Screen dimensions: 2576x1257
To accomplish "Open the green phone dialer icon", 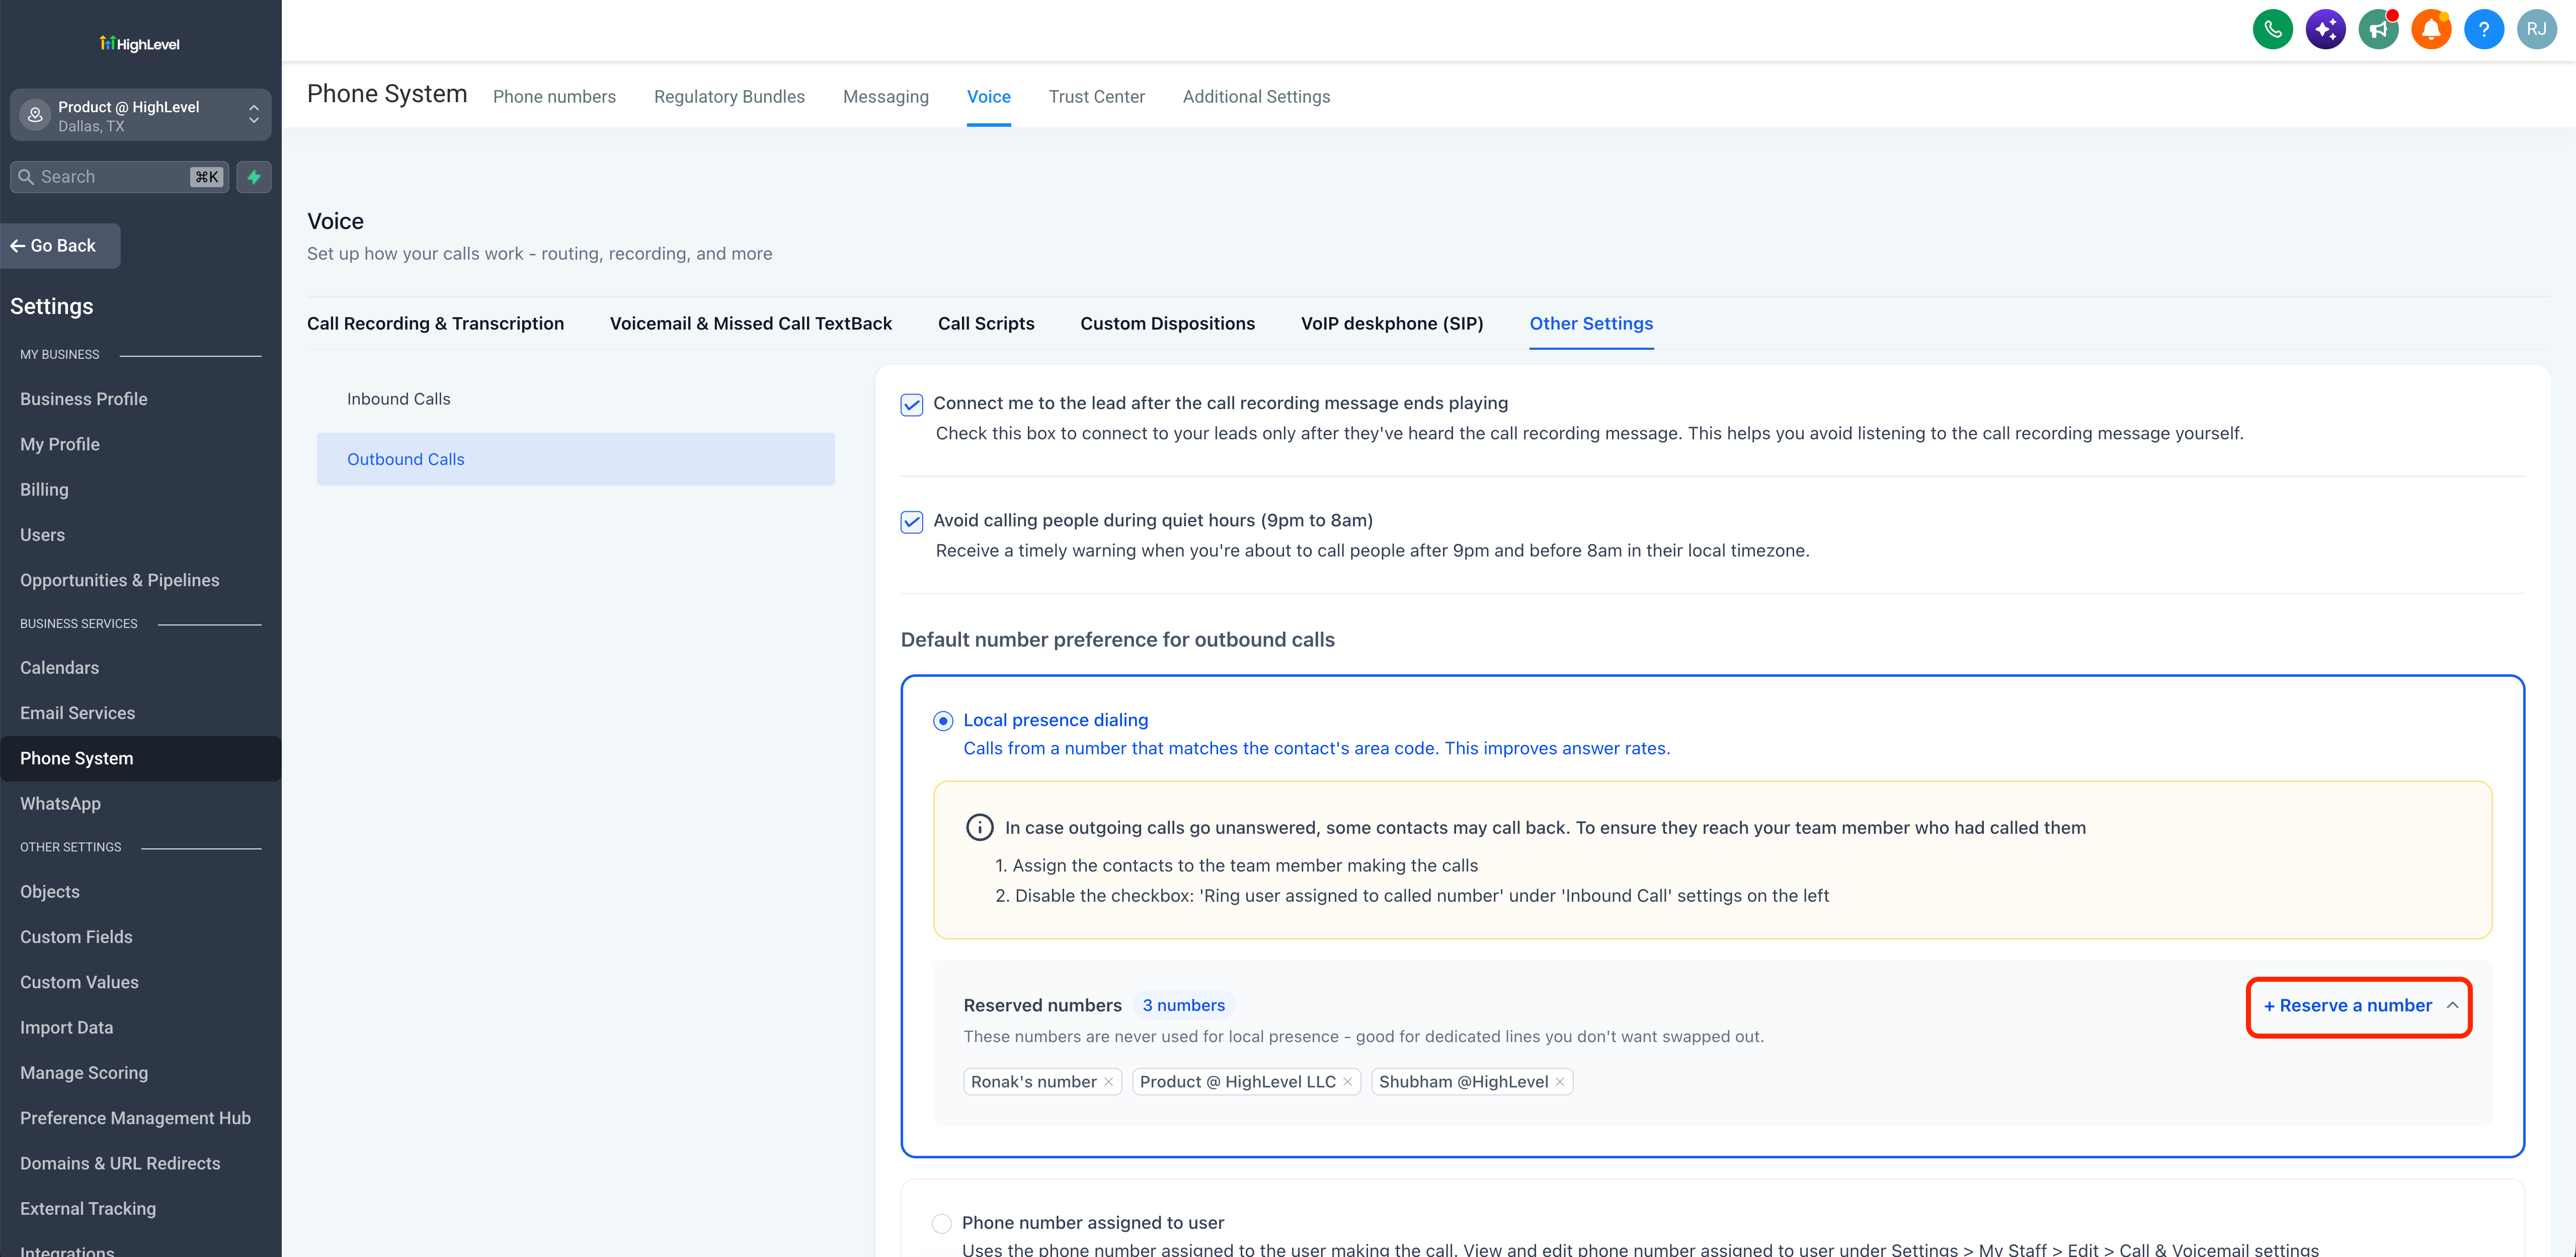I will [2272, 29].
